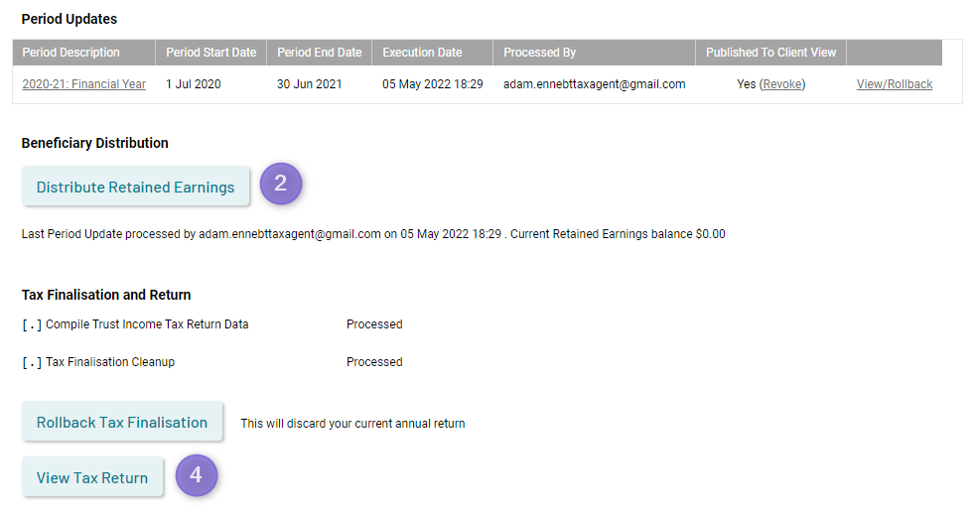
Task: Select the Processed By column header
Action: [x=595, y=53]
